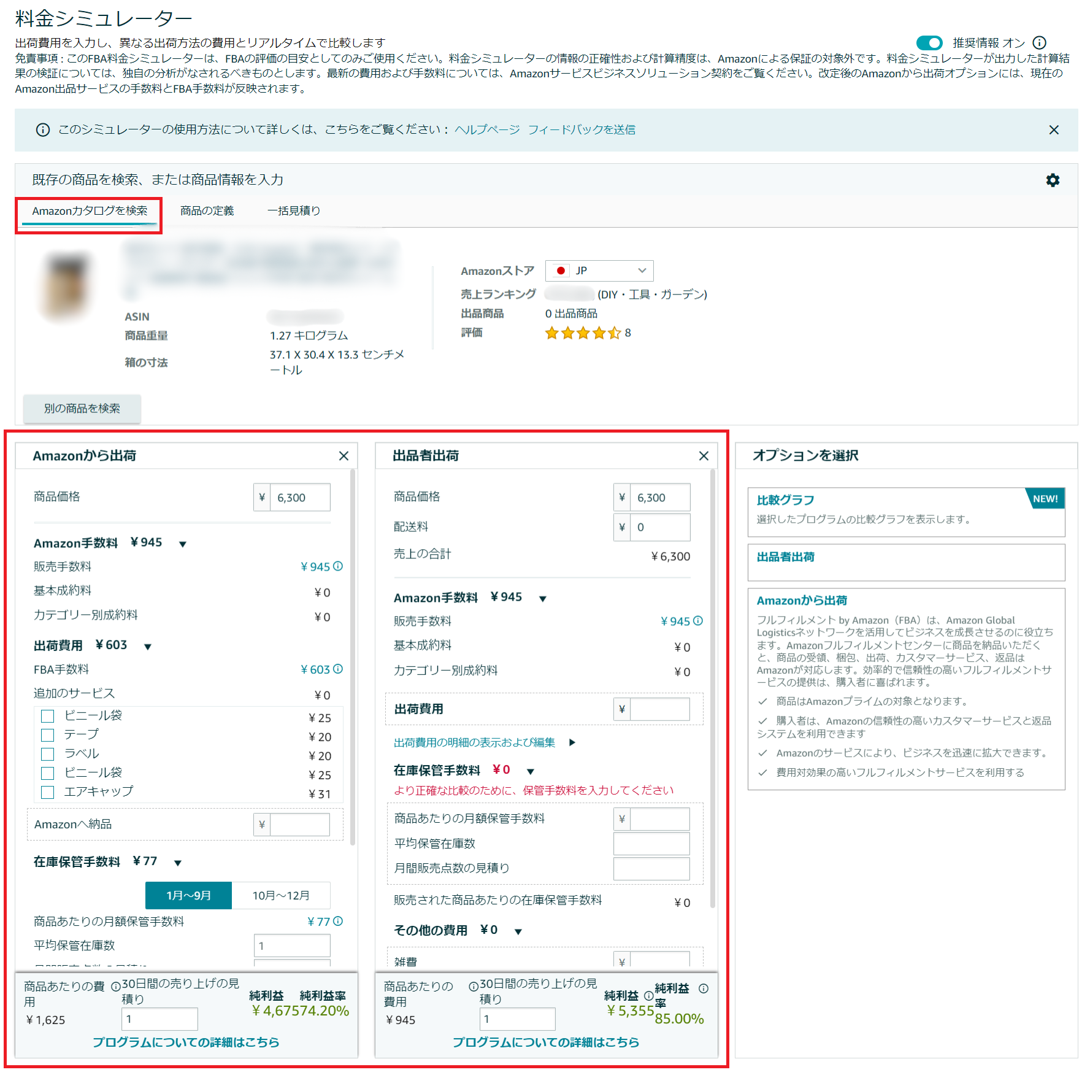Click Amazonへ納品 input field
Viewport: 1090px width, 1075px height.
coord(300,825)
